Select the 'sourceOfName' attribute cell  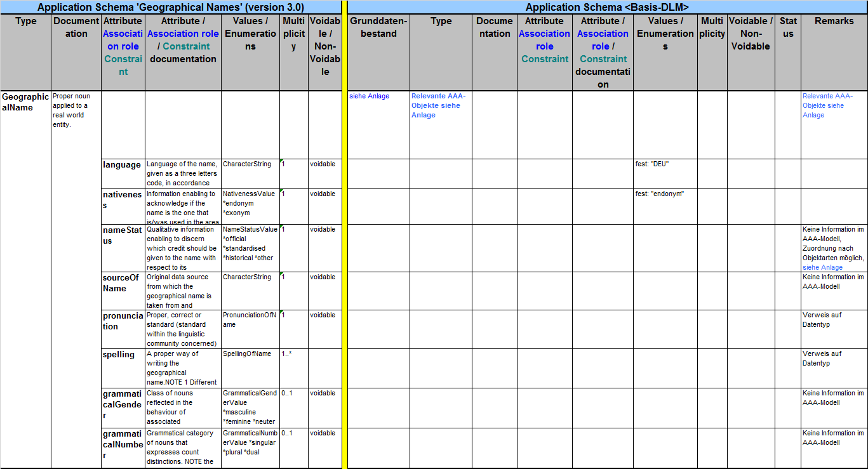pos(123,291)
